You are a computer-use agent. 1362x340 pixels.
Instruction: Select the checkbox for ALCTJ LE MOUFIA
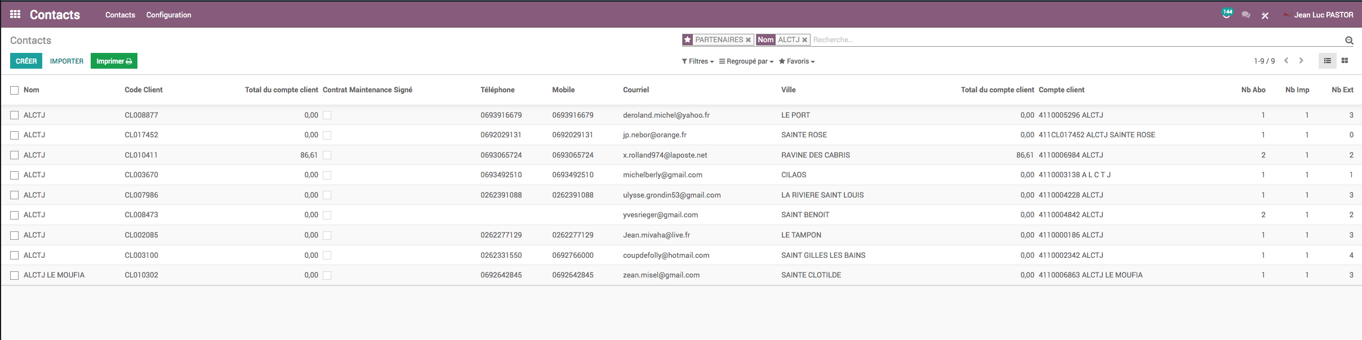[15, 275]
